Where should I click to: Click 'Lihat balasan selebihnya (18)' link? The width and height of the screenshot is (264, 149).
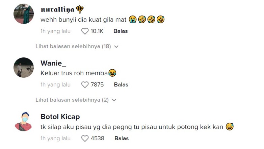(73, 46)
